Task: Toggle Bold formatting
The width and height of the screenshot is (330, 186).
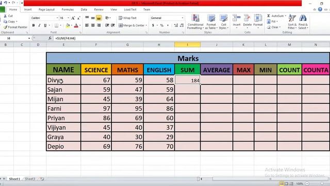Action: pos(34,25)
